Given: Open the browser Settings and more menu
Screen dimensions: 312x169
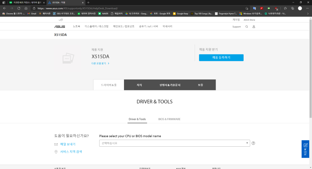Looking at the screenshot, I should tap(307, 8).
